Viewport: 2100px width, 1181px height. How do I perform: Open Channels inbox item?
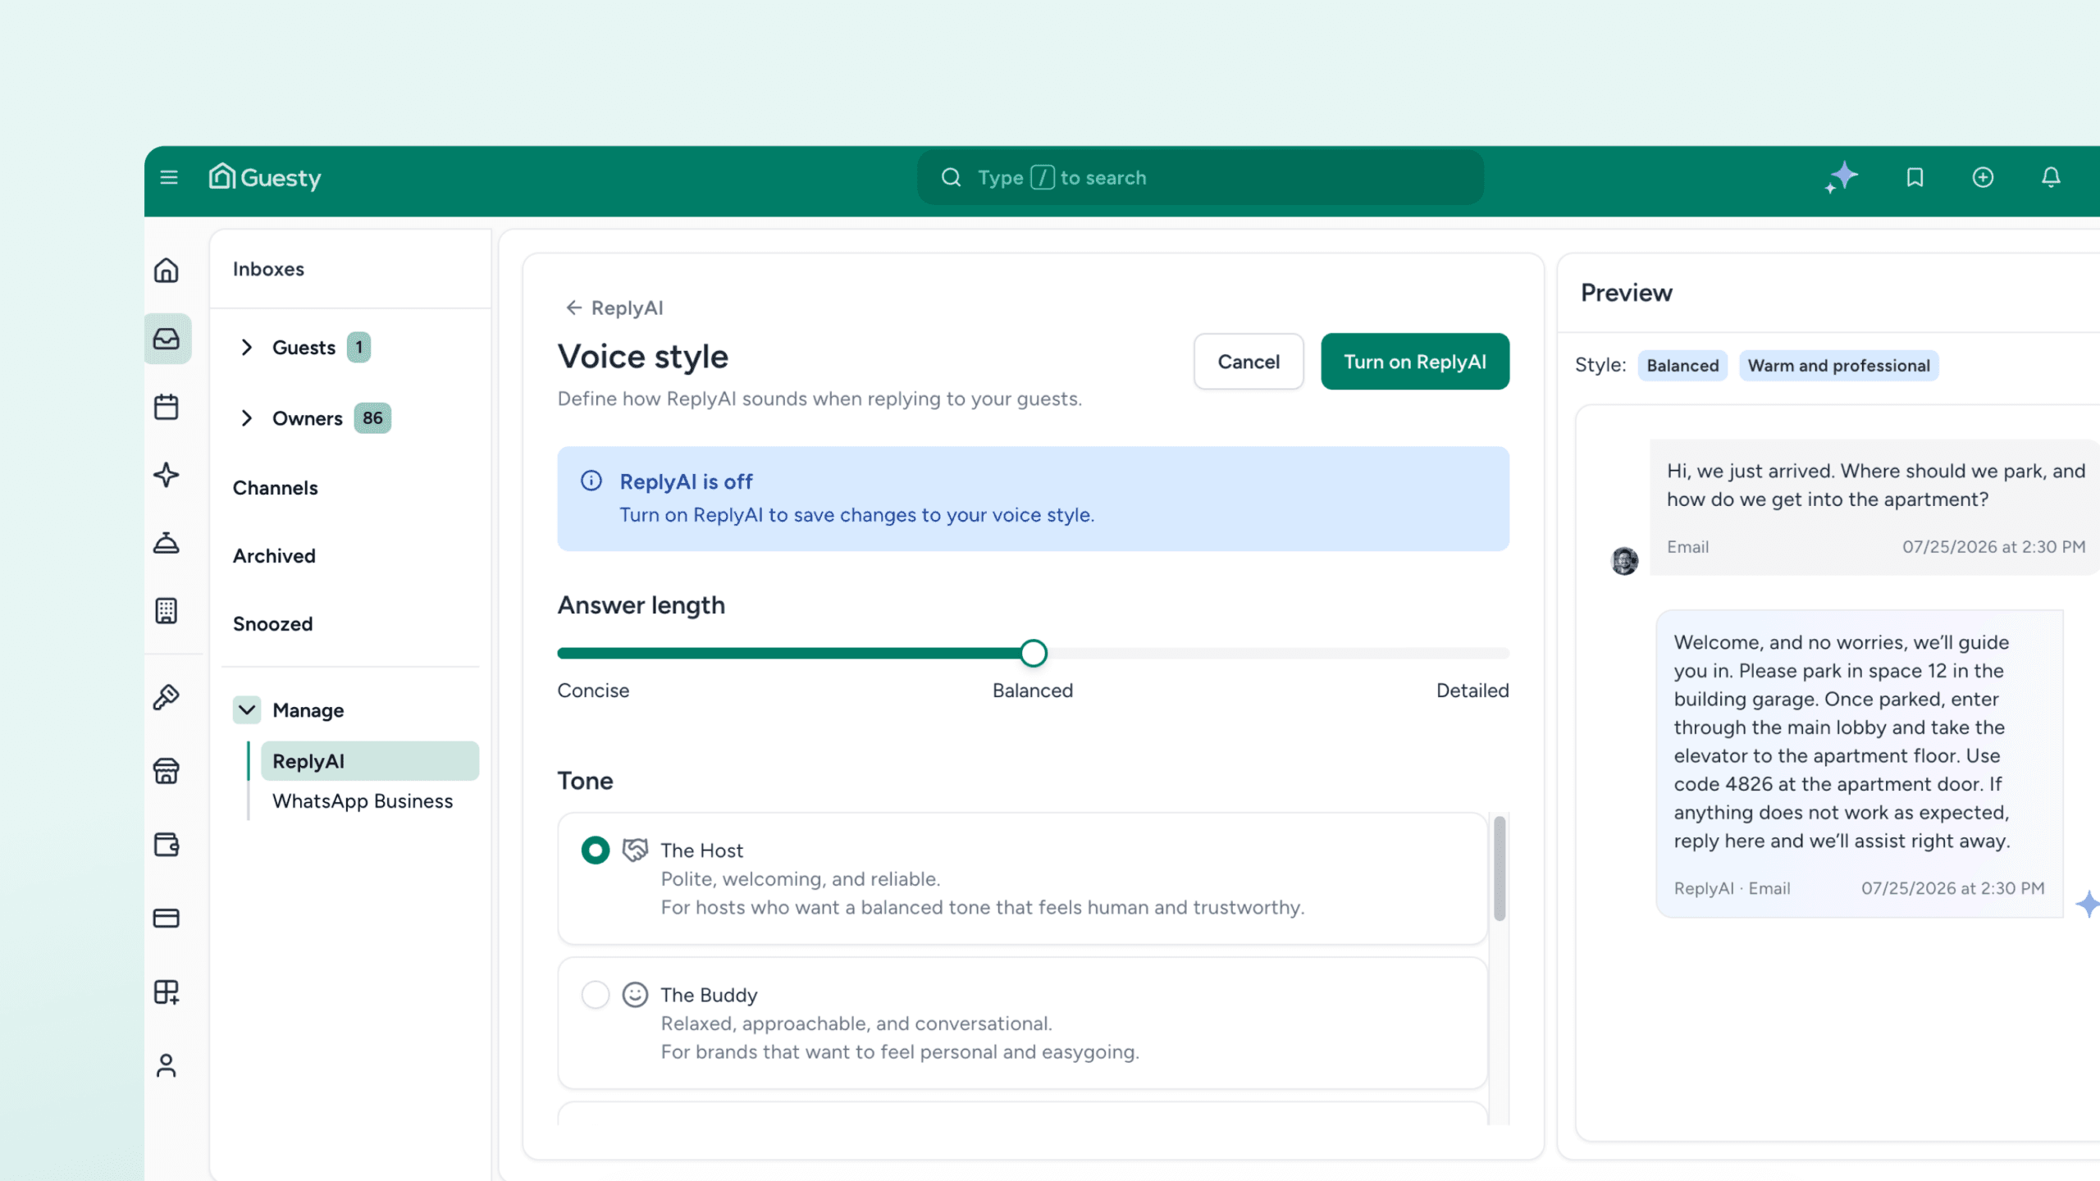point(275,488)
